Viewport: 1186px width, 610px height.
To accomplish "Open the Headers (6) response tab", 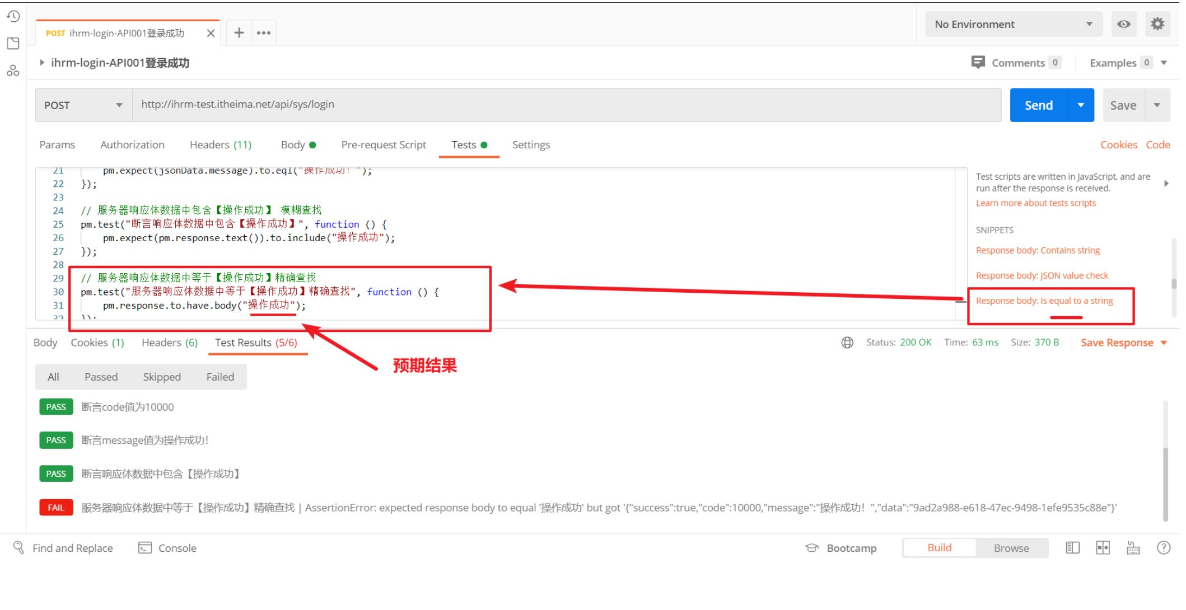I will click(x=169, y=342).
